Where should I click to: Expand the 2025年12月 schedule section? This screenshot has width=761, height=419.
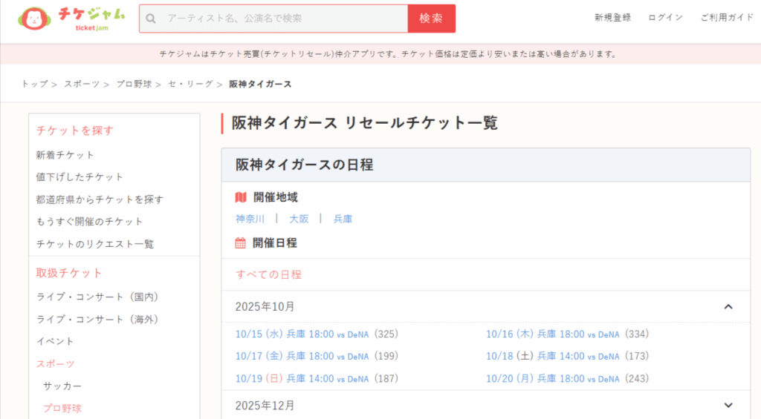[x=728, y=405]
